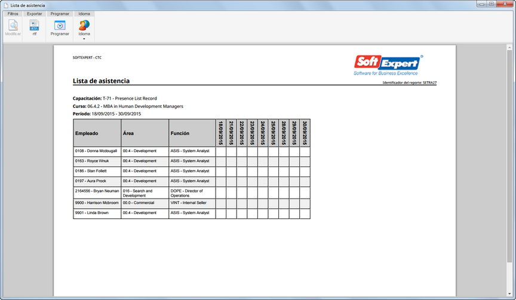516x300 pixels.
Task: Expand the Idioma dropdown arrow
Action: tap(84, 39)
